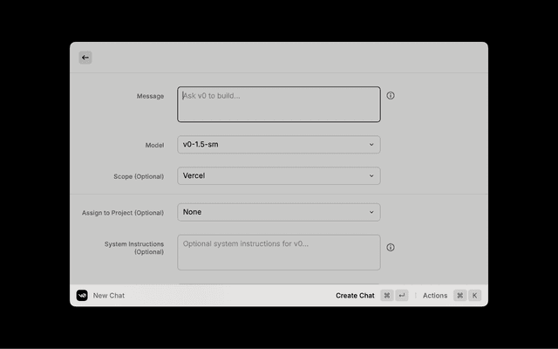Click the New Chat title text
The image size is (558, 349).
click(109, 296)
